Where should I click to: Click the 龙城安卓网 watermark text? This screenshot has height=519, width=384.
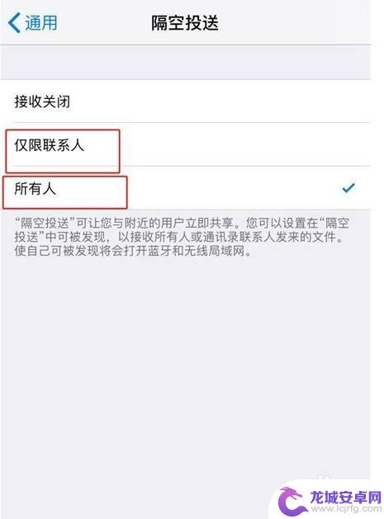point(345,497)
